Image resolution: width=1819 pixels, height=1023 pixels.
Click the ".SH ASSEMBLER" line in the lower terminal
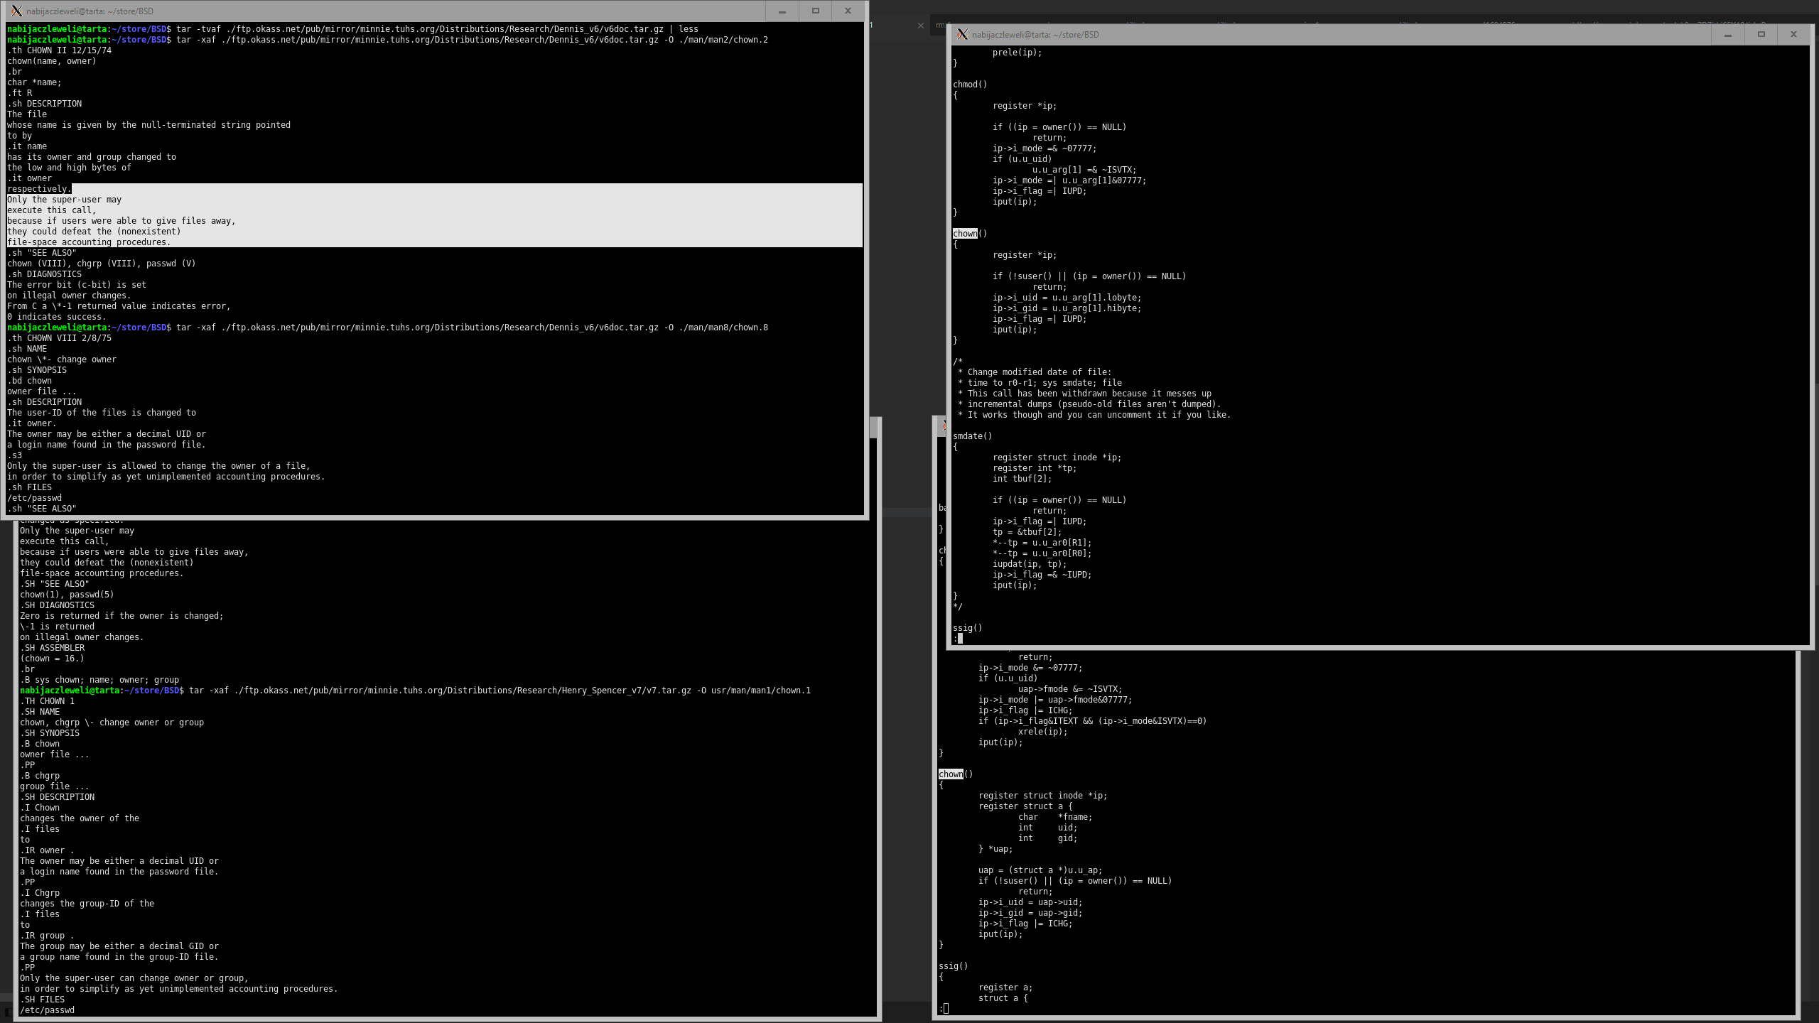point(53,648)
